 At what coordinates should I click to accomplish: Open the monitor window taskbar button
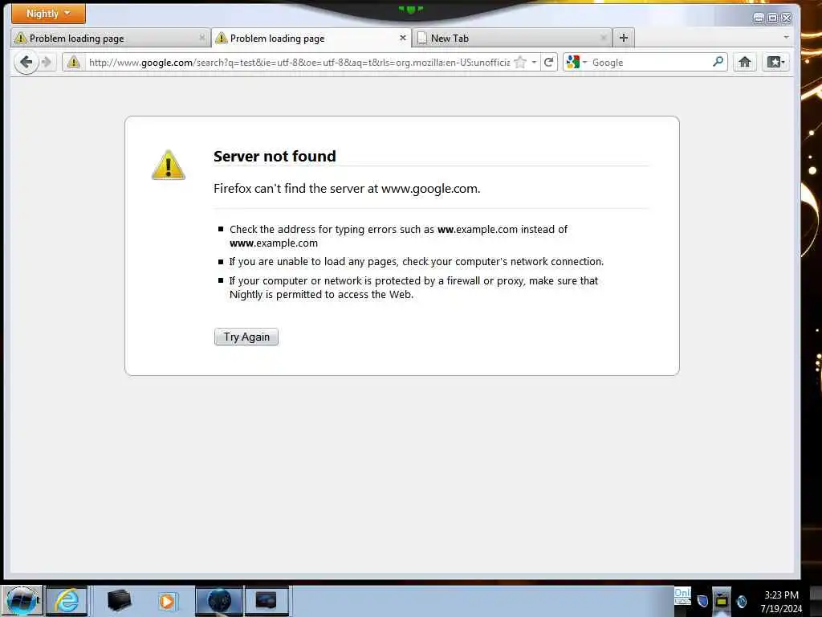(x=267, y=601)
